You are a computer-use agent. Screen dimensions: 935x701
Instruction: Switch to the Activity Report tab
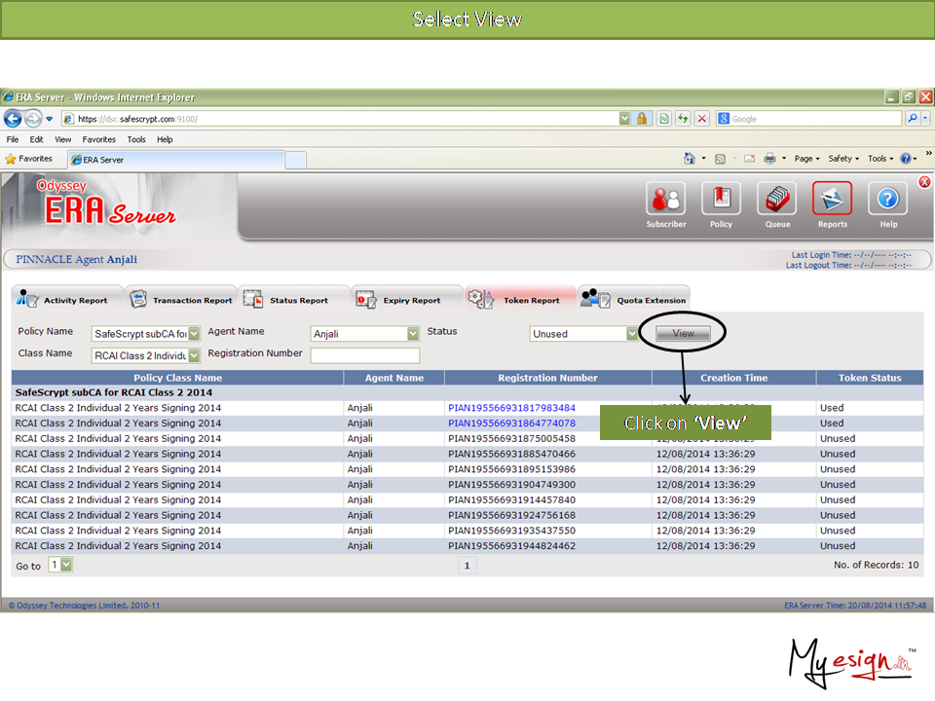point(66,300)
